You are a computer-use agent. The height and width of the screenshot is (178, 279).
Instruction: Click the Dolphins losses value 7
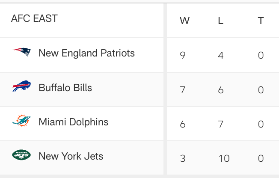[221, 124]
